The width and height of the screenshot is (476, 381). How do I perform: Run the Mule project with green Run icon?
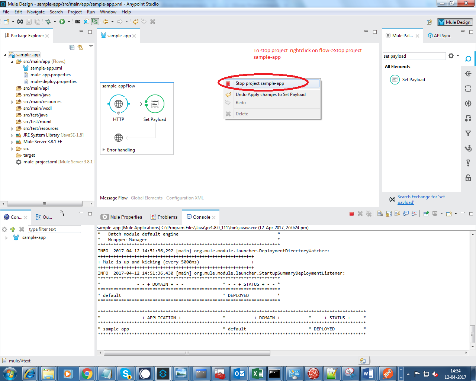pyautogui.click(x=62, y=21)
